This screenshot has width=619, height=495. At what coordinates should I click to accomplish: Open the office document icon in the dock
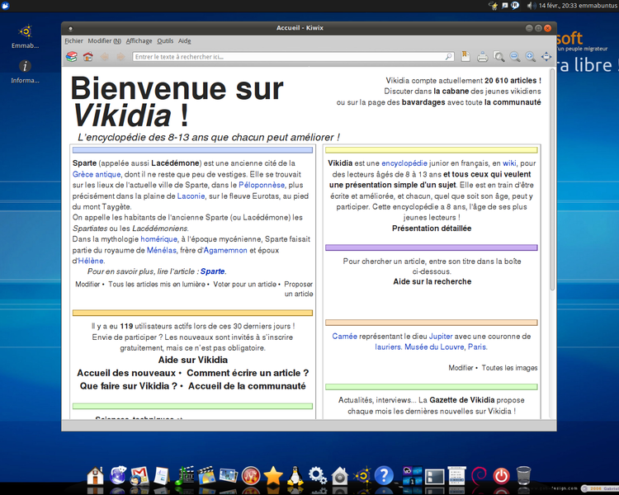(162, 476)
